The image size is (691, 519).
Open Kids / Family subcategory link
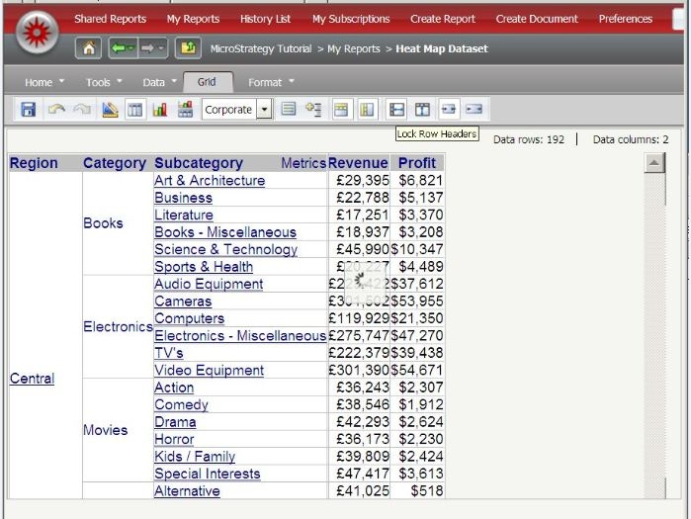(x=195, y=456)
